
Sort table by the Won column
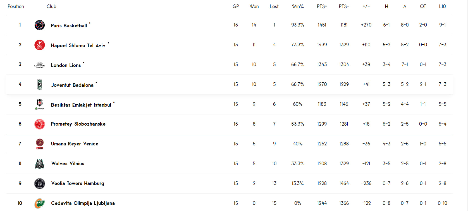pyautogui.click(x=254, y=6)
